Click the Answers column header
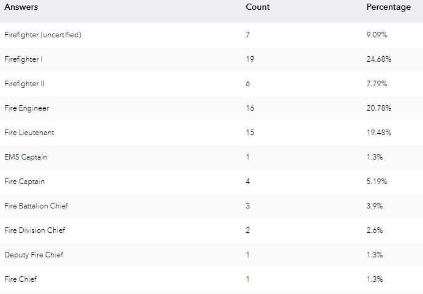423x294 pixels. [21, 7]
